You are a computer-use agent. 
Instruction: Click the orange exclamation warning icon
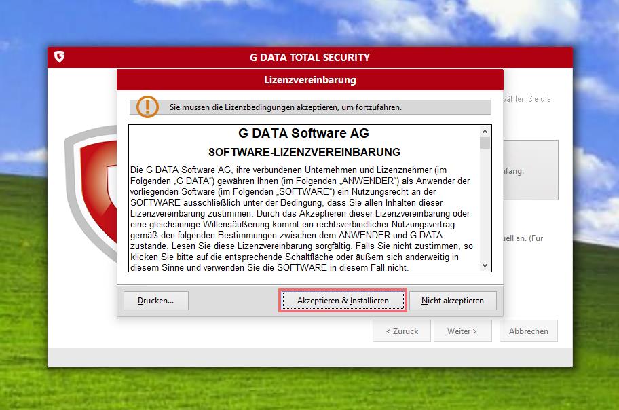[x=148, y=107]
